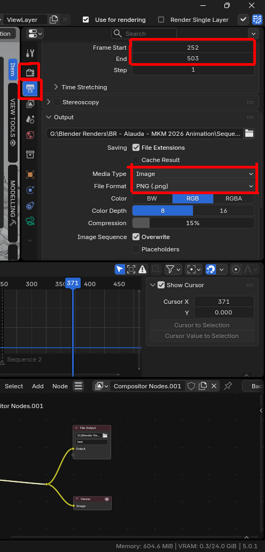Open the Physics properties tab
Screen dimensions: 265x552
[30, 190]
